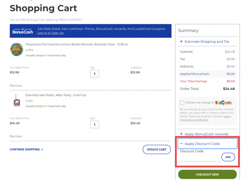Collapse the Apply Discount Code section
The width and height of the screenshot is (250, 180).
(x=207, y=144)
